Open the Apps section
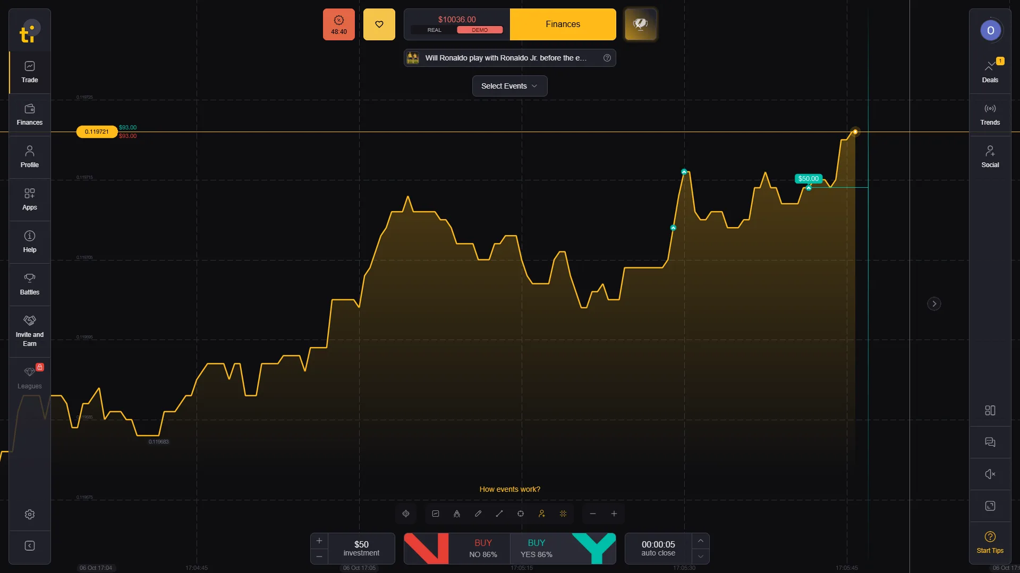 30,199
